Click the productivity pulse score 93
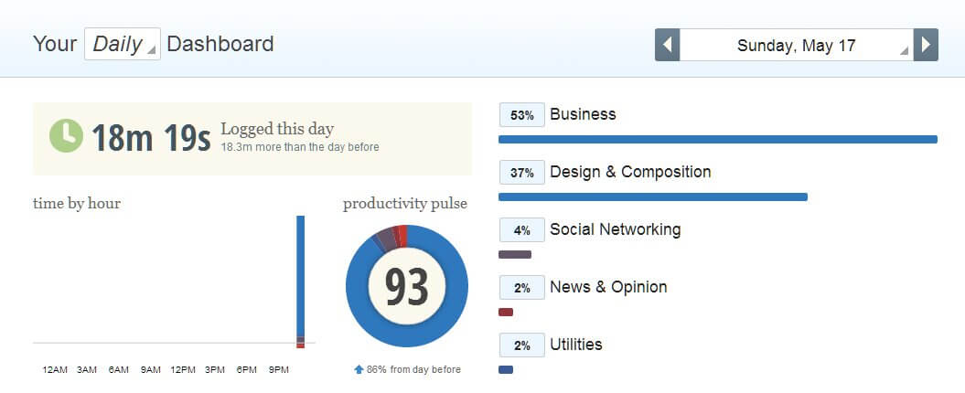The image size is (965, 393). [406, 286]
